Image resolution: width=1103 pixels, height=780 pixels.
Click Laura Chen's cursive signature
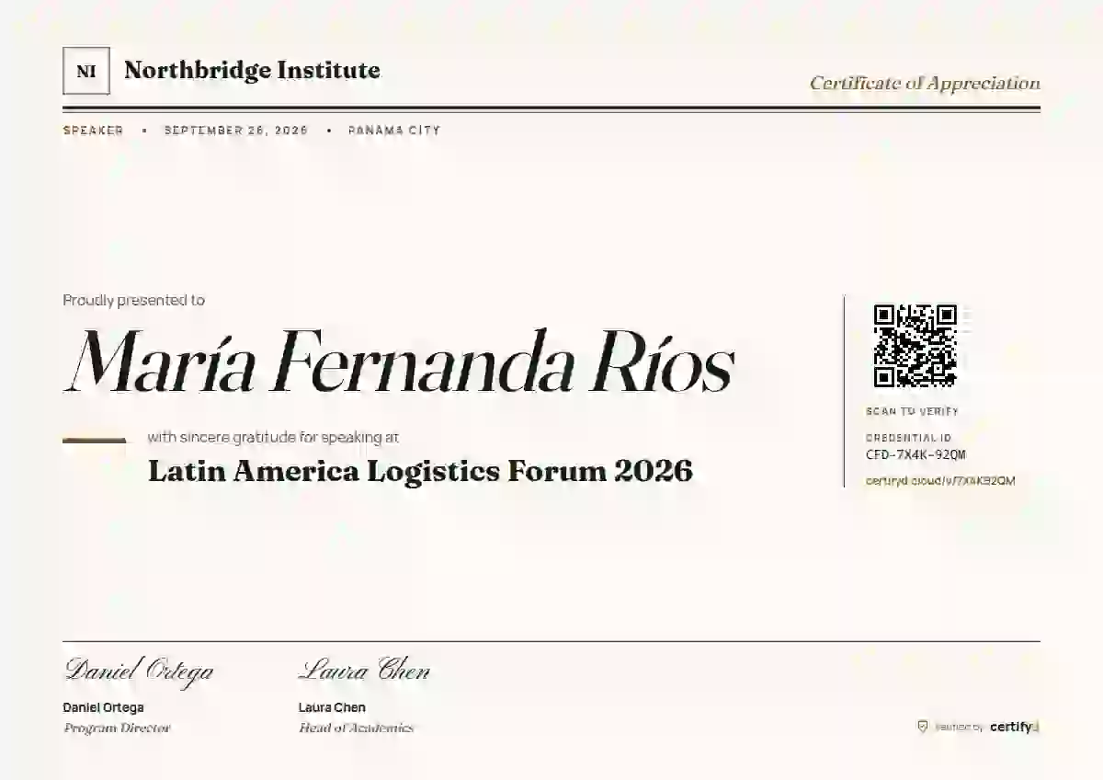tap(364, 671)
